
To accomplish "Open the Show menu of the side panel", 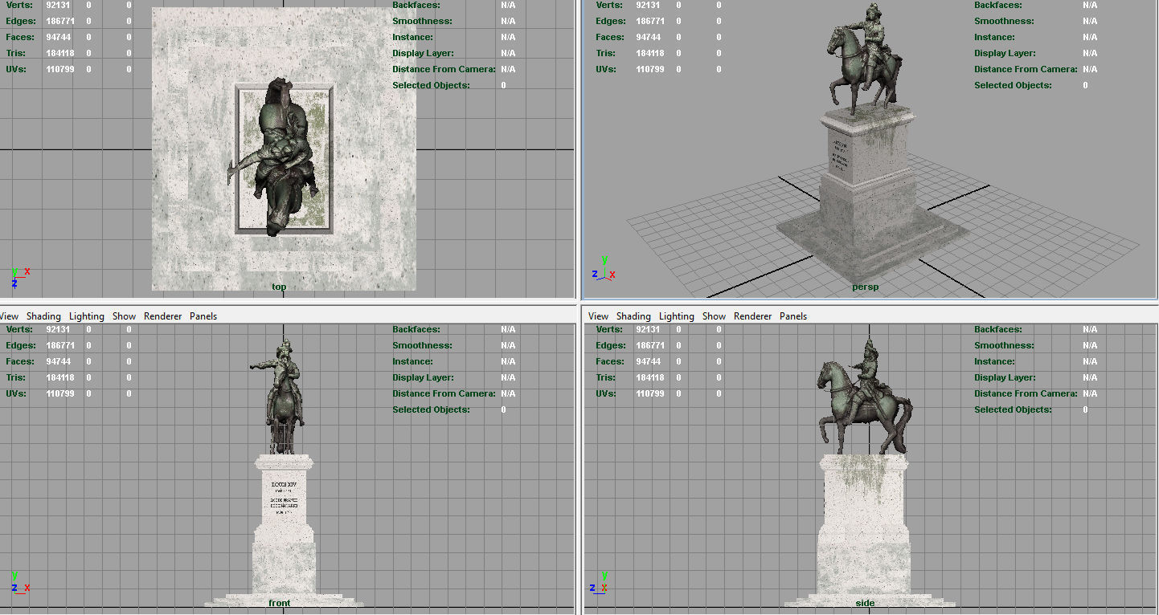I will tap(714, 316).
